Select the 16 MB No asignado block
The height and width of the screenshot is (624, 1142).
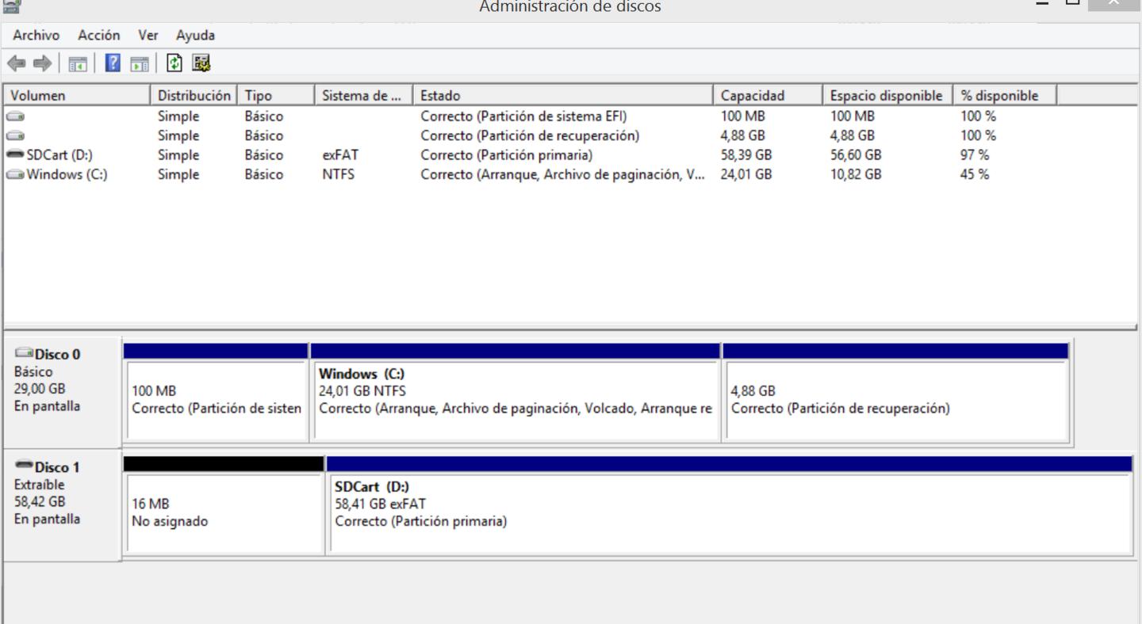(x=224, y=512)
